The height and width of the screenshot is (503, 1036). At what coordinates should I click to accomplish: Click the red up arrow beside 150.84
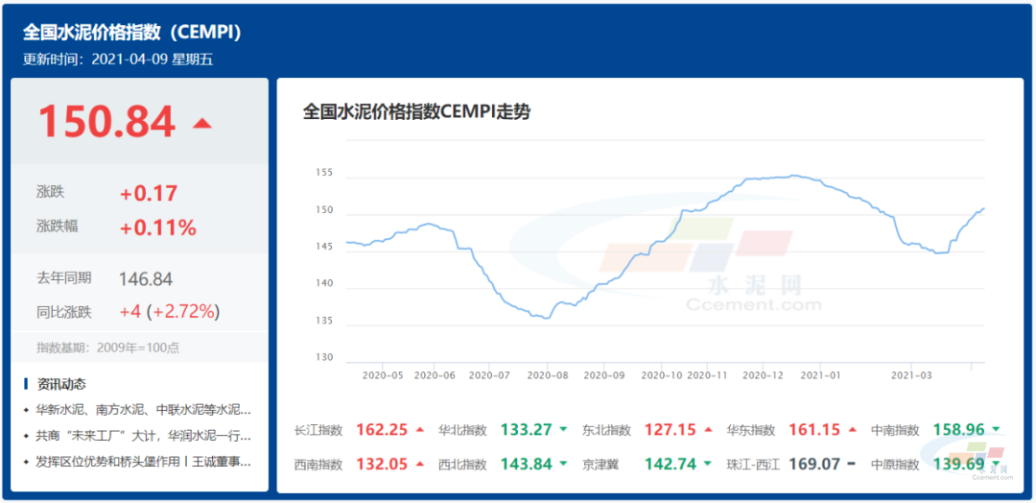(x=201, y=123)
